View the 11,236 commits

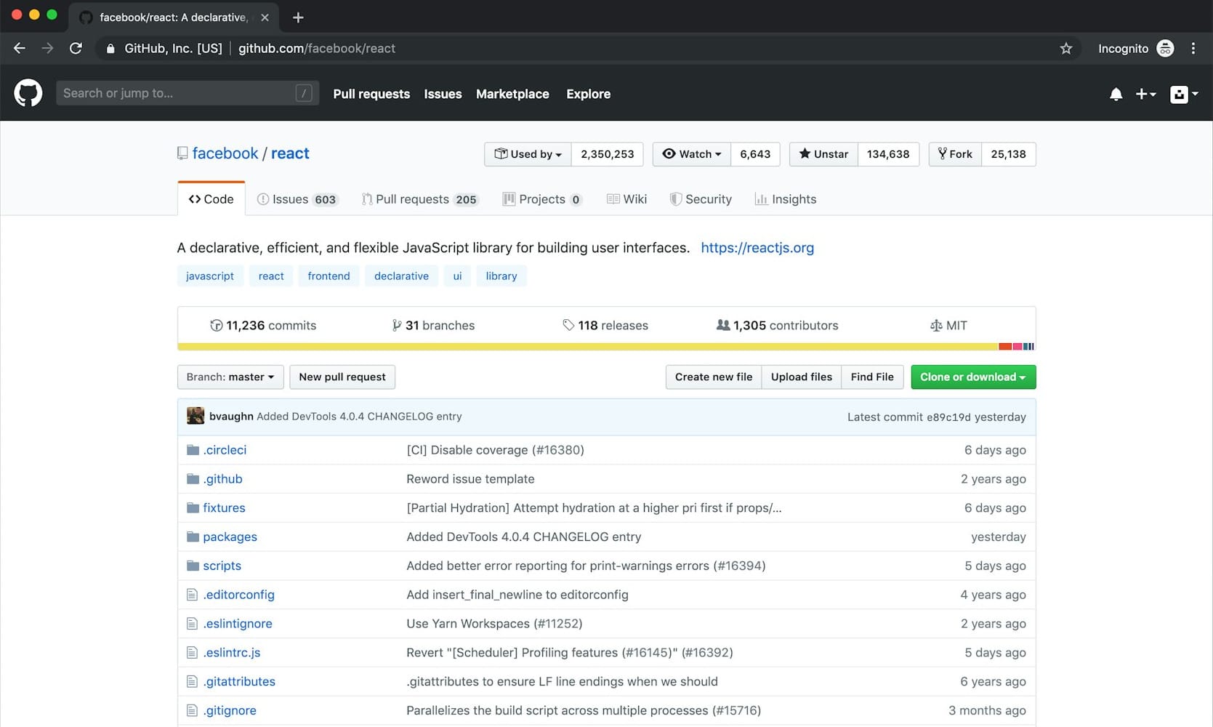[263, 326]
